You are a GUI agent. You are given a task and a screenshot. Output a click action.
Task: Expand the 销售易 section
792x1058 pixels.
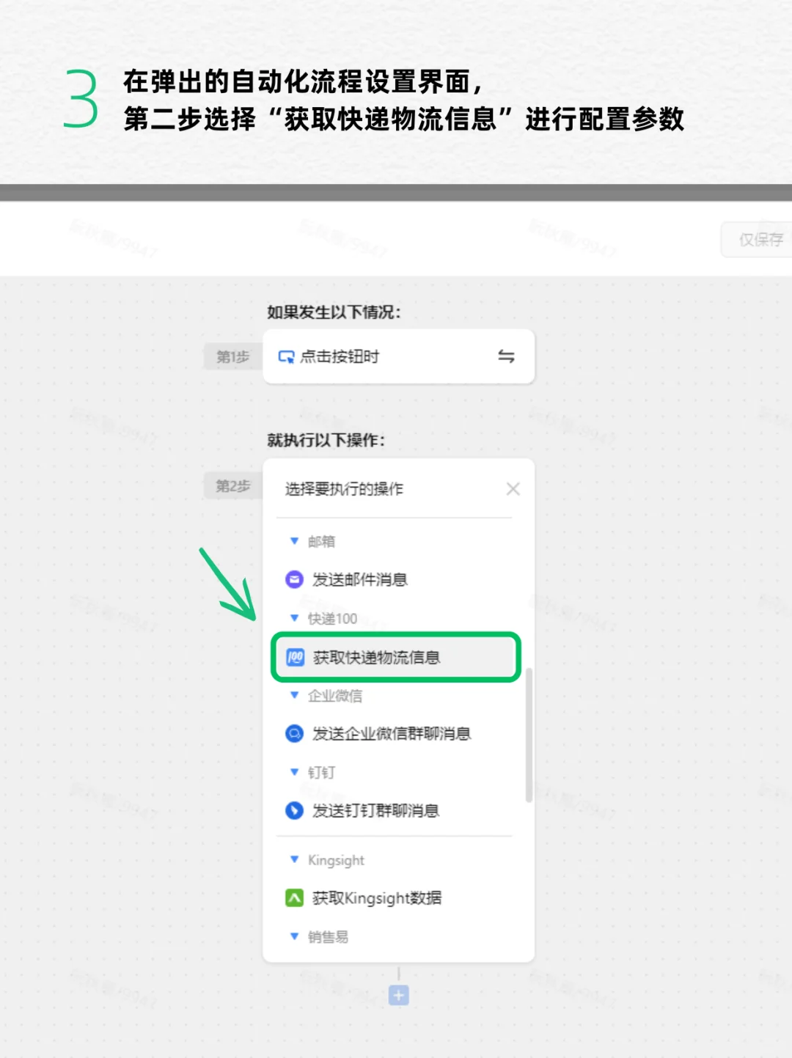point(293,936)
